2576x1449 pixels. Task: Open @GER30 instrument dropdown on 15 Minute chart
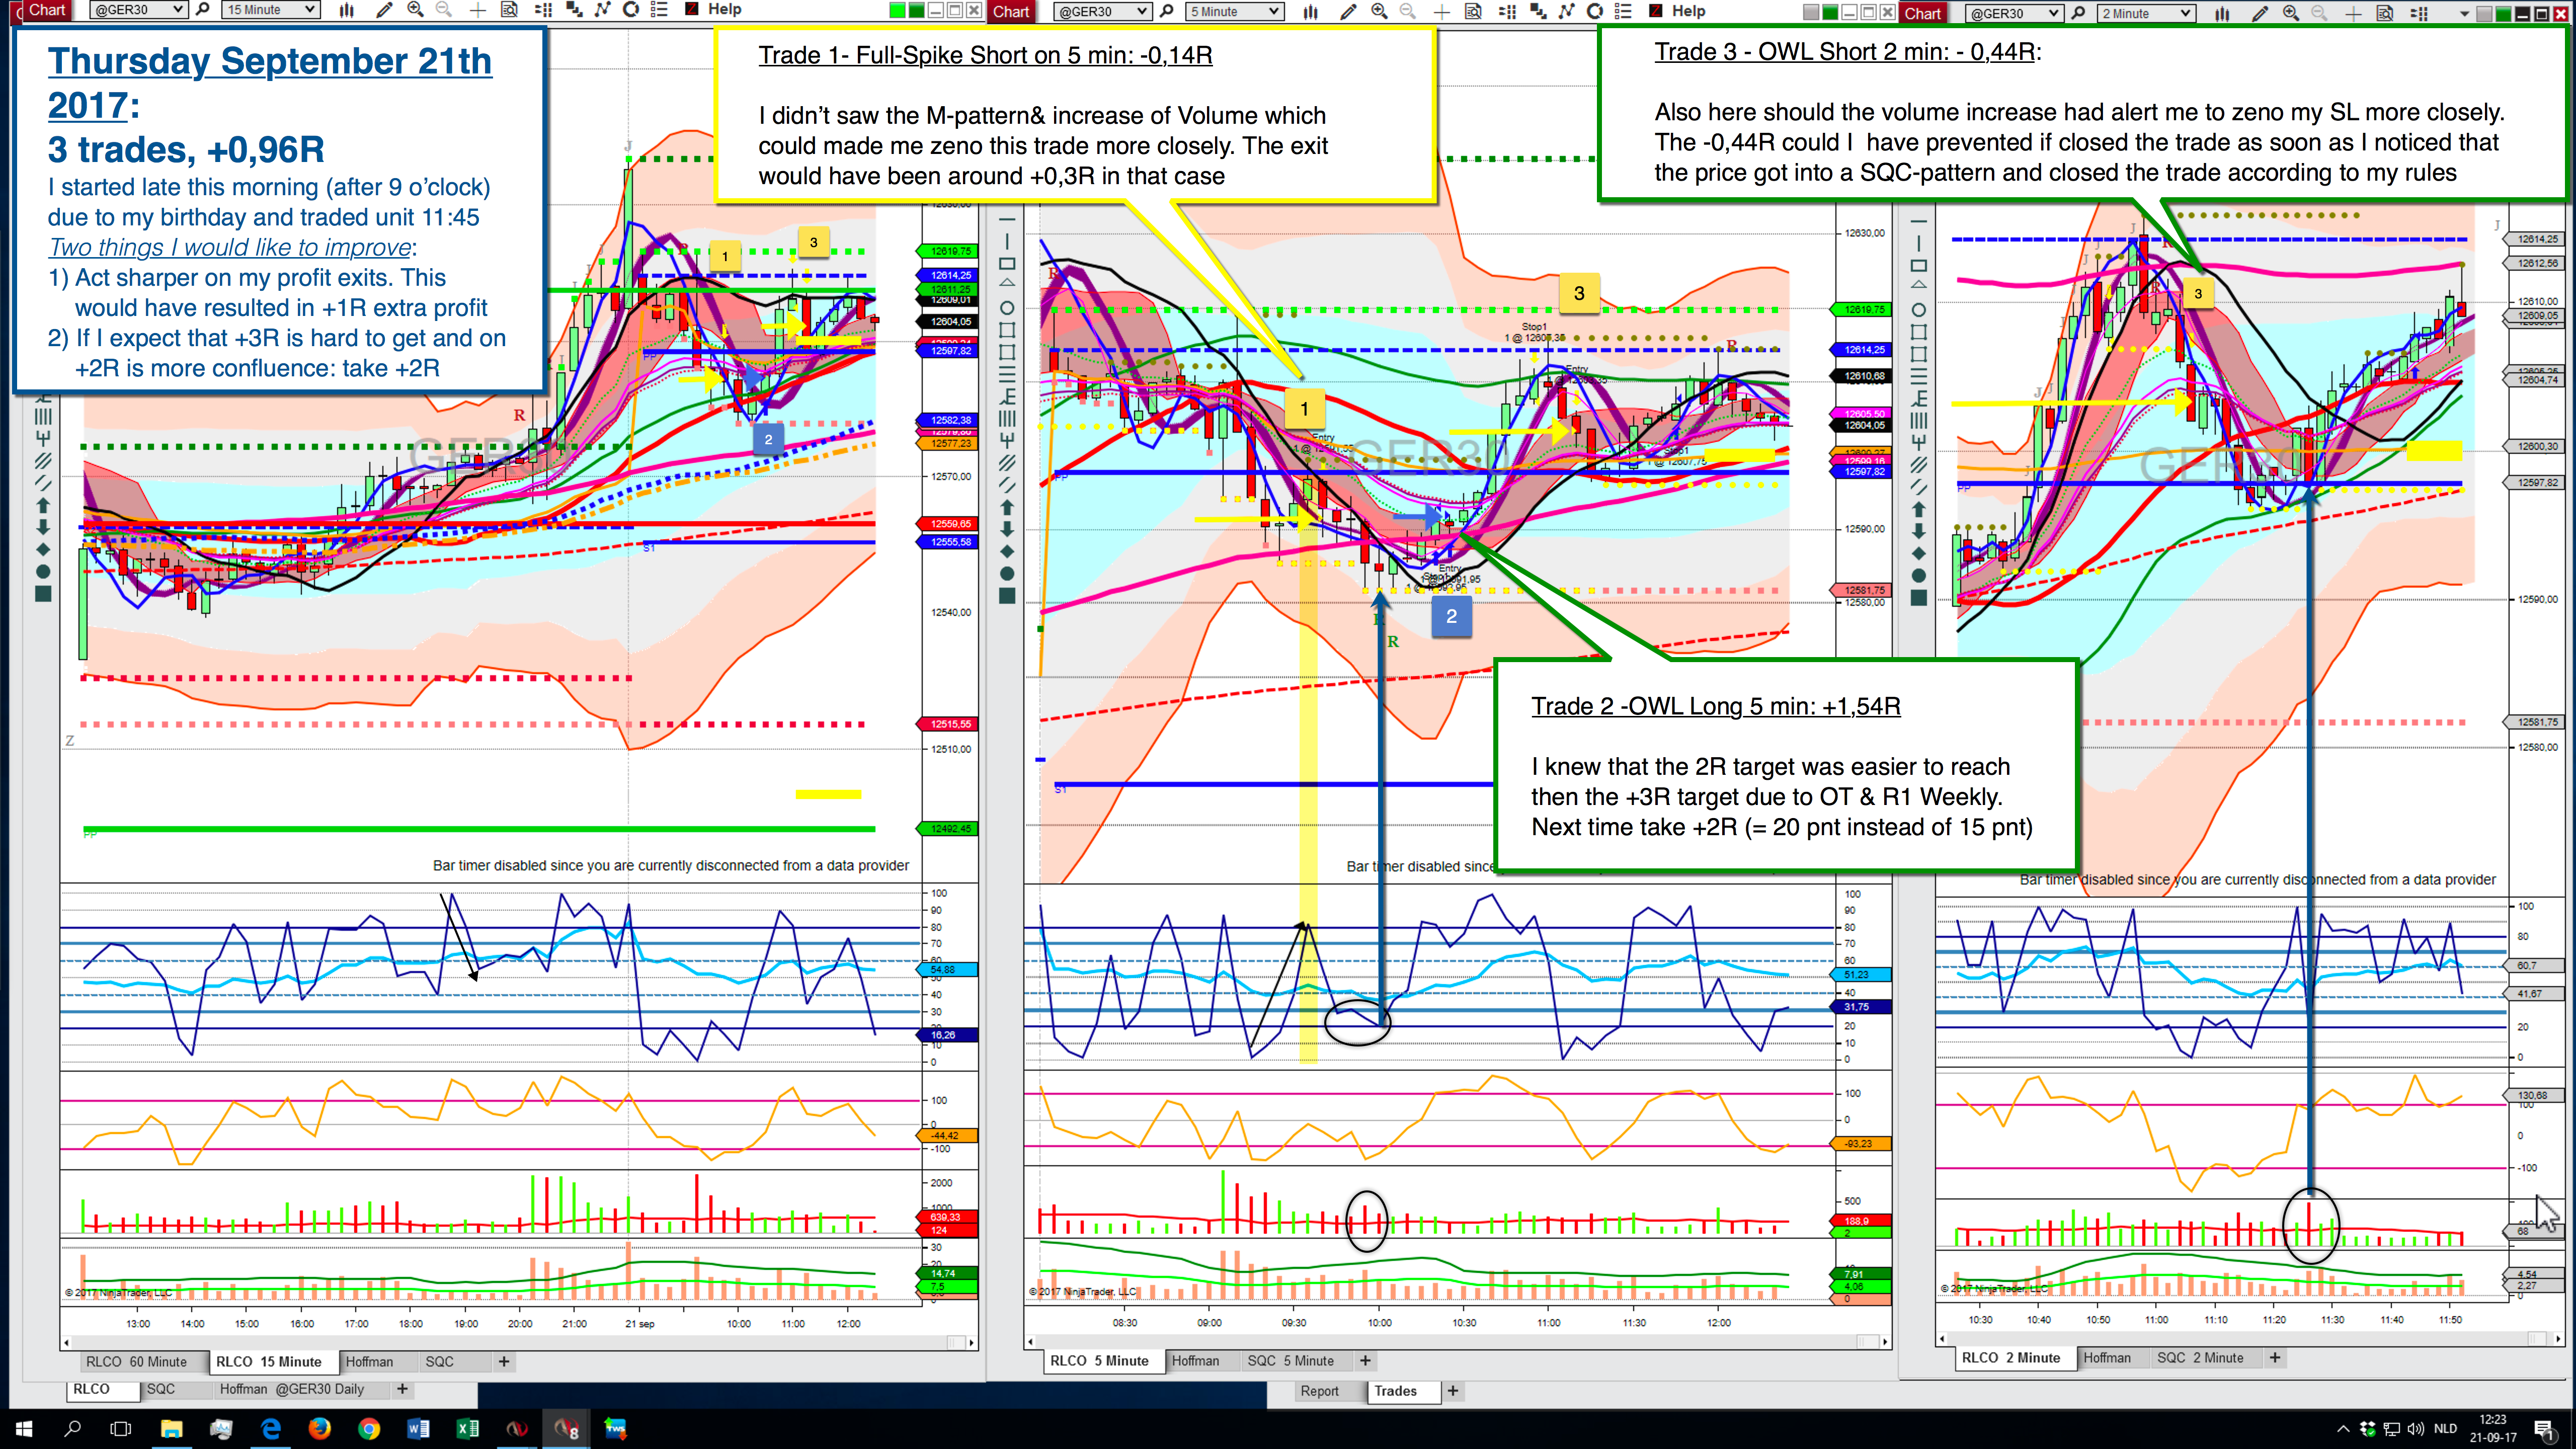coord(138,10)
